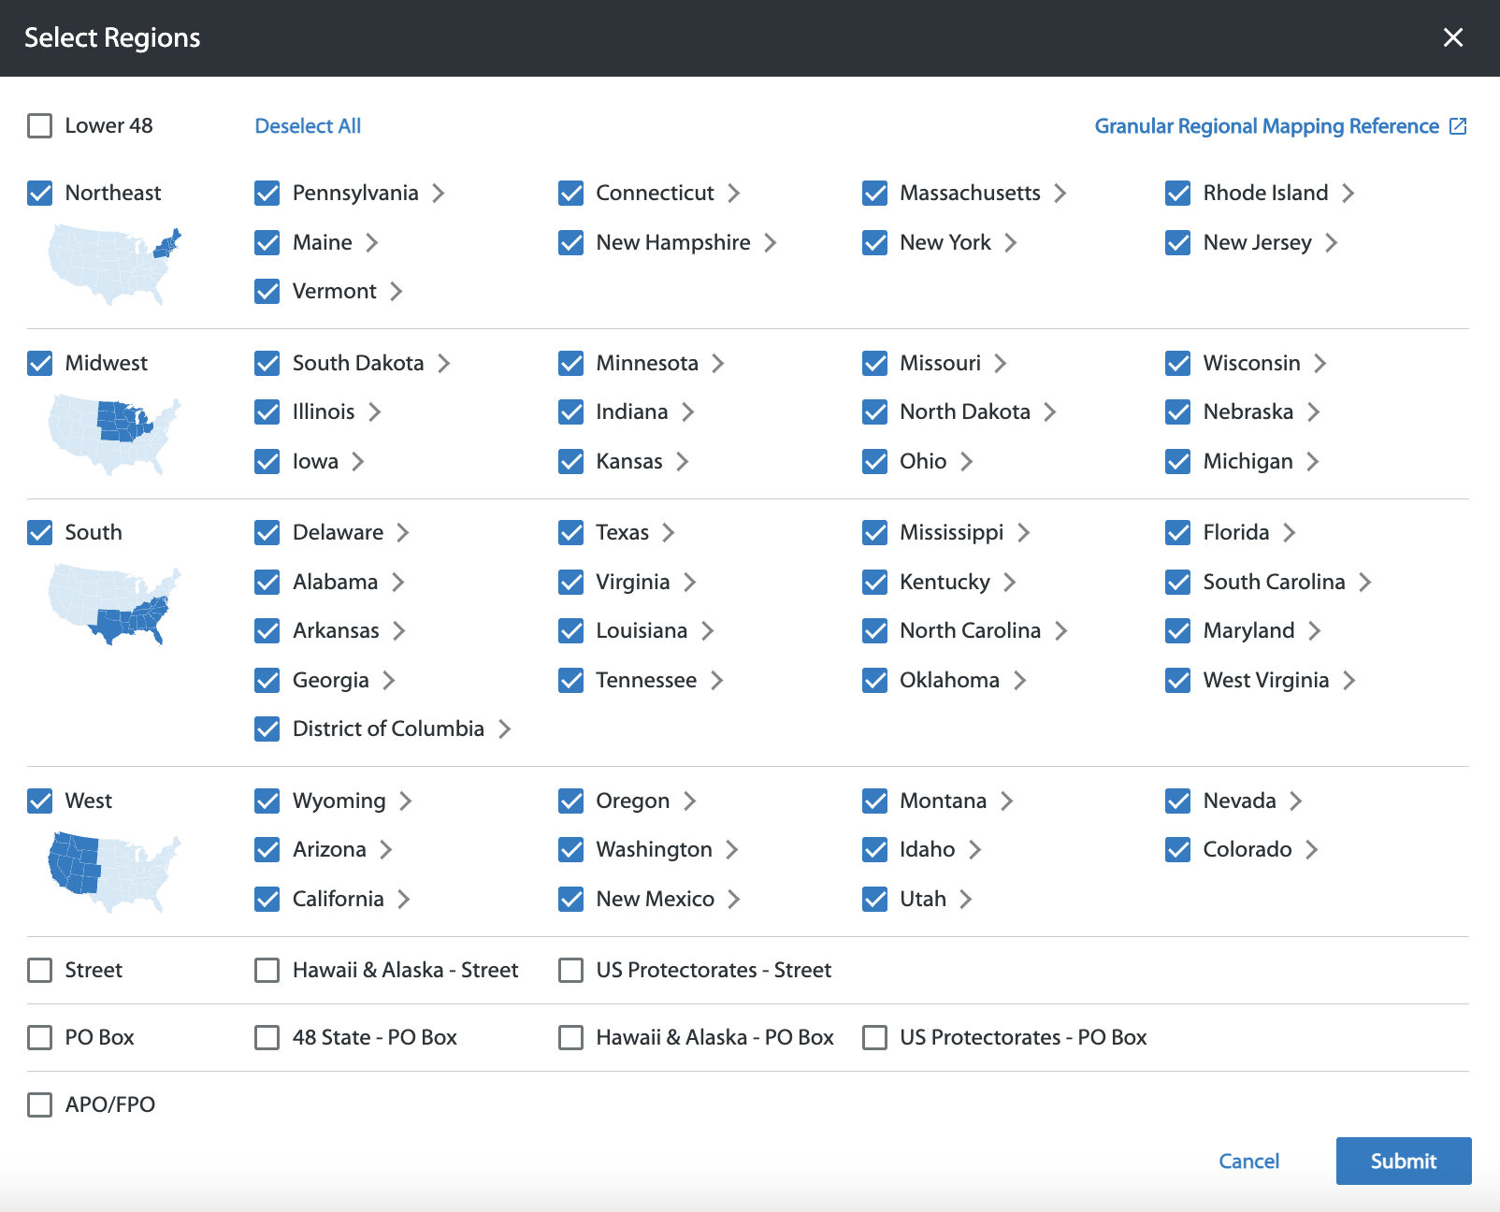
Task: Expand Arizona chevron arrow
Action: click(x=386, y=849)
